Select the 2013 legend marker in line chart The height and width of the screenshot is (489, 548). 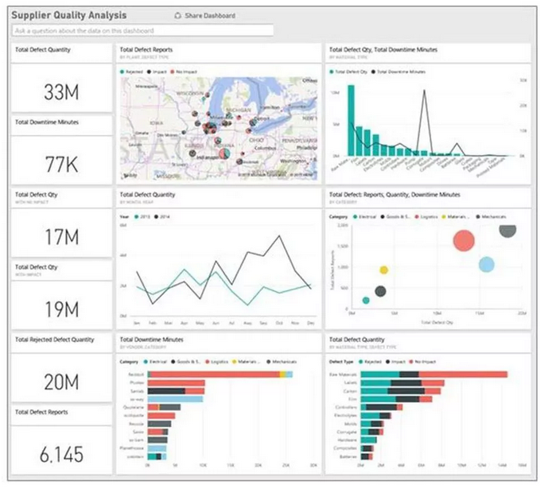click(x=138, y=215)
